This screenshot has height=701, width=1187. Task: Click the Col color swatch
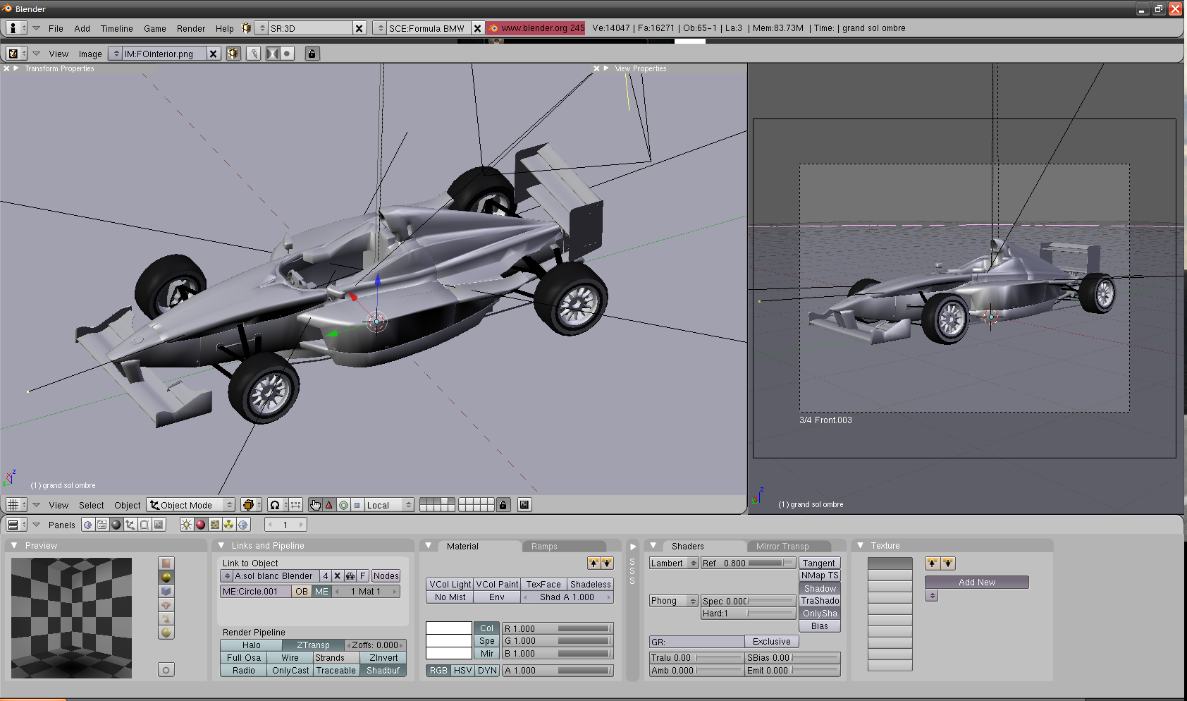[x=449, y=628]
